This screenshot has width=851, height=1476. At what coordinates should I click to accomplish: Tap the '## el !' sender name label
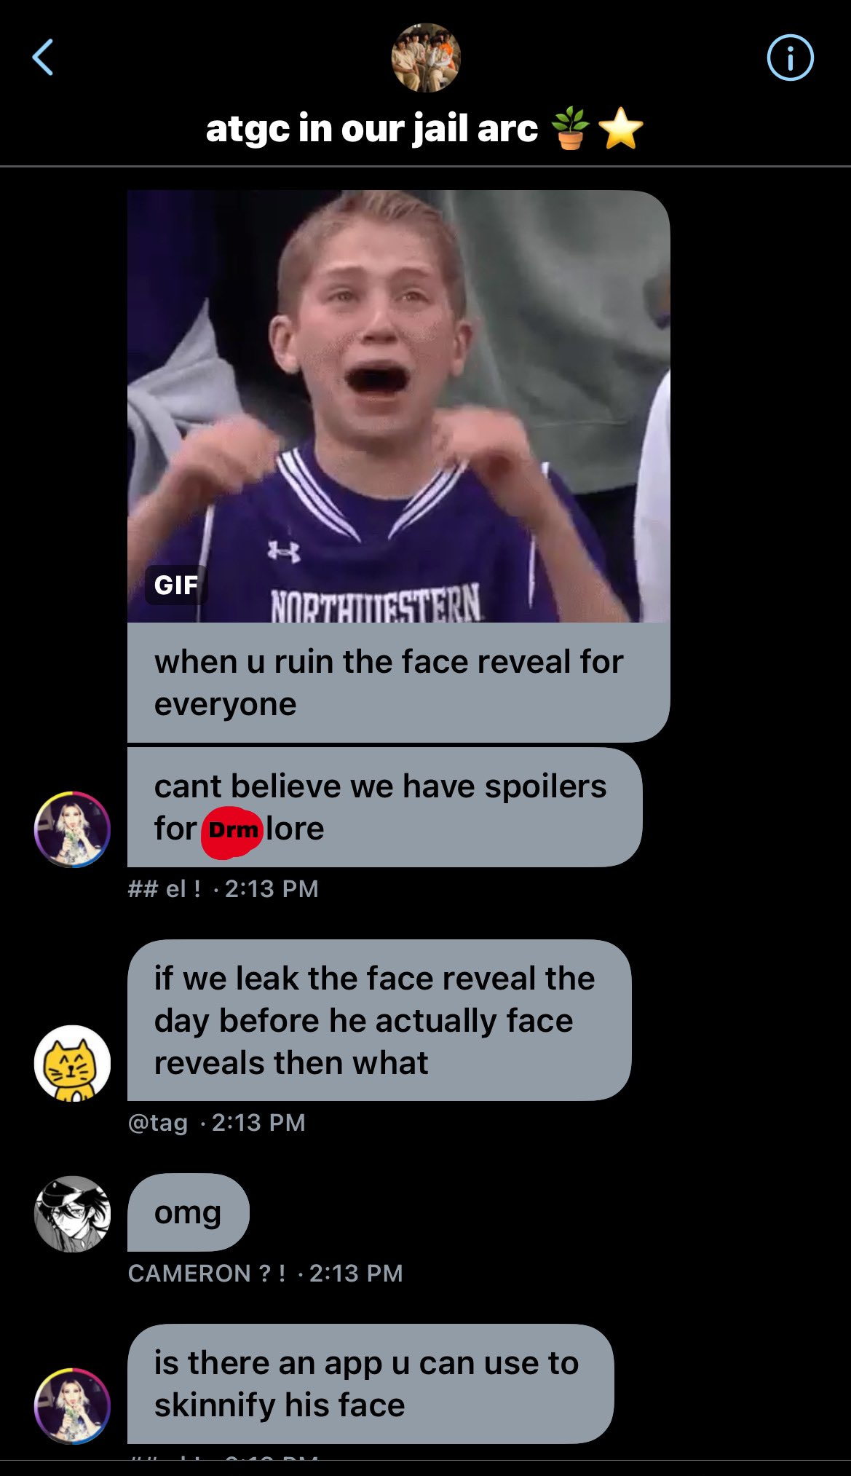tap(165, 888)
